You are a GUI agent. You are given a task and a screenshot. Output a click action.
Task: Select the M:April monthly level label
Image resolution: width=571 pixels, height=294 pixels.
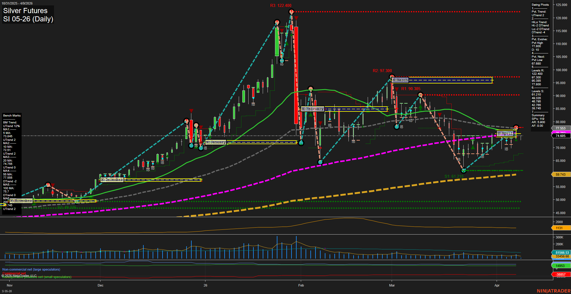coord(506,133)
